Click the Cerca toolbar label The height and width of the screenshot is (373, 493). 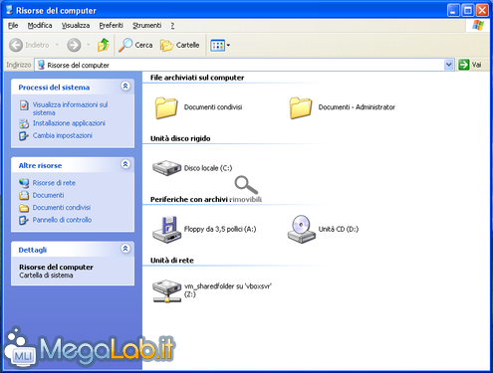[x=143, y=45]
